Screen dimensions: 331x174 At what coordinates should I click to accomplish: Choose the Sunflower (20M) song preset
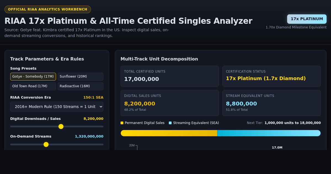pos(81,77)
